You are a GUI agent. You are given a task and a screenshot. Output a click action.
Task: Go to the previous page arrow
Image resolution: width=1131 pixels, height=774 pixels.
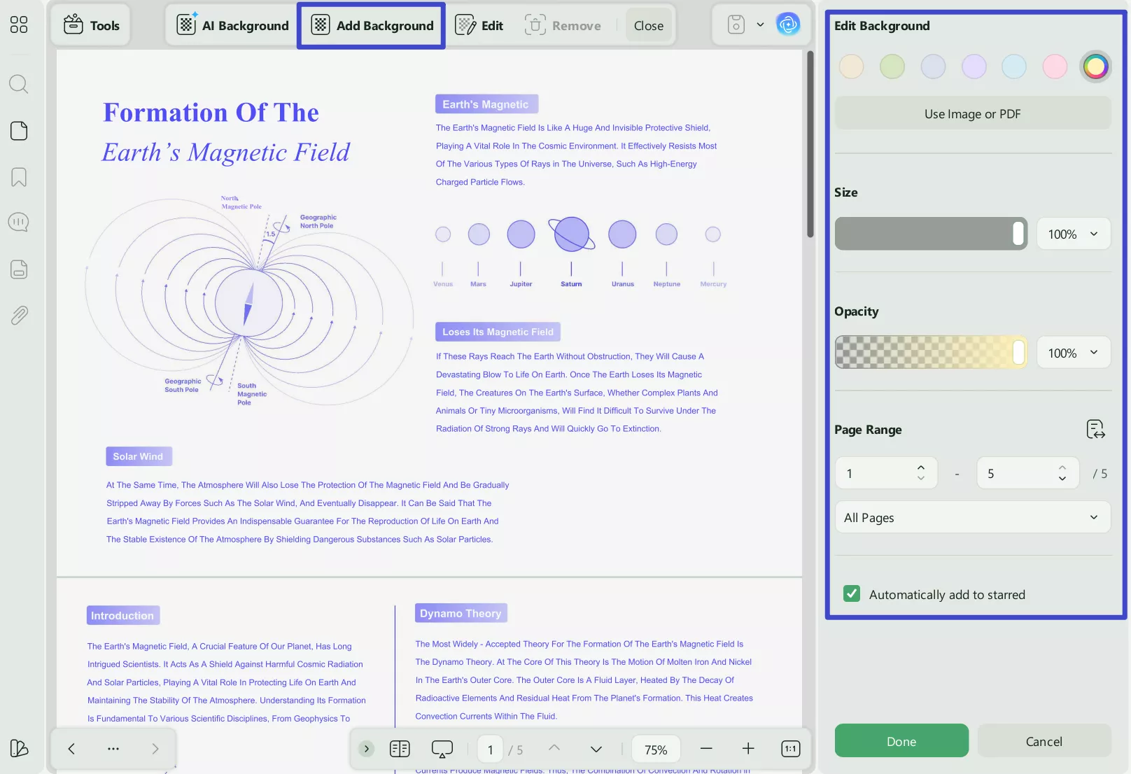click(554, 748)
